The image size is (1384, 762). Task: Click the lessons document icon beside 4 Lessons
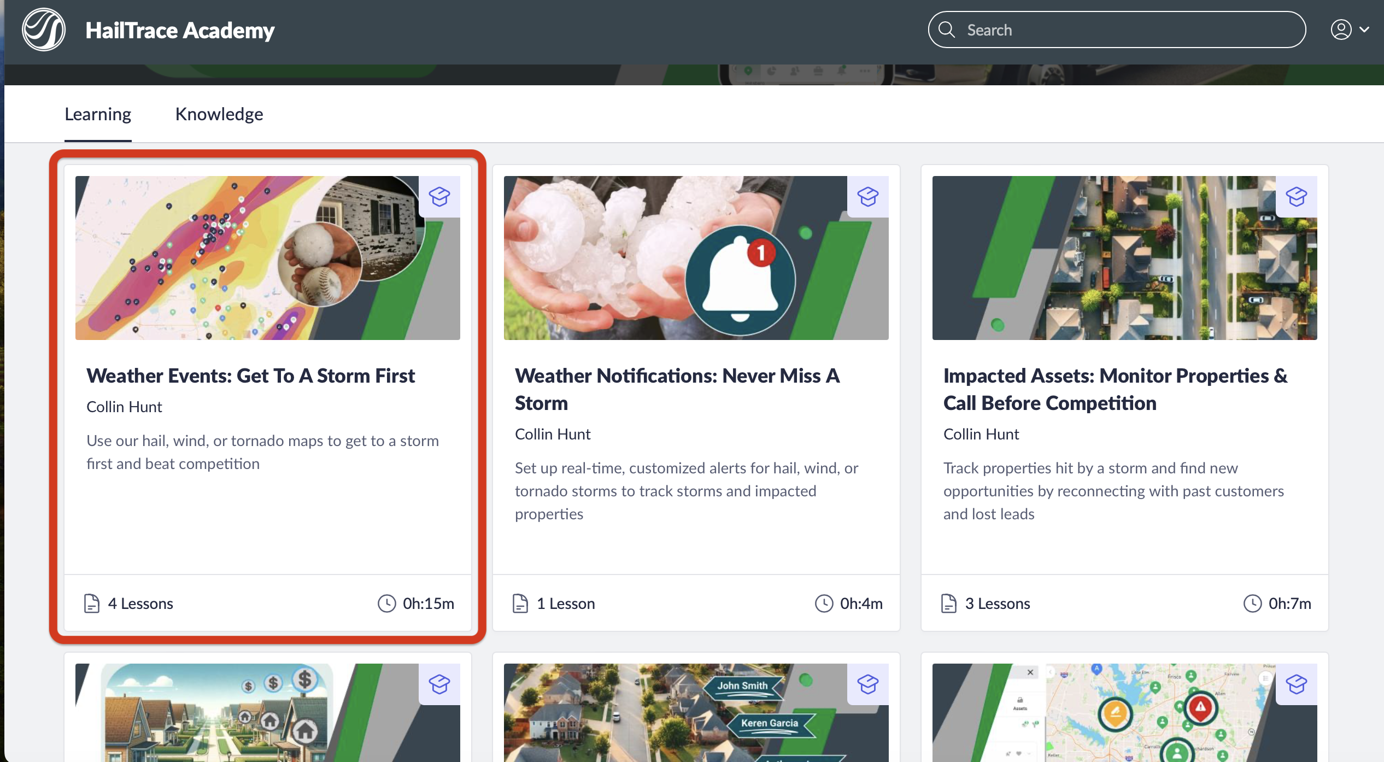click(92, 603)
